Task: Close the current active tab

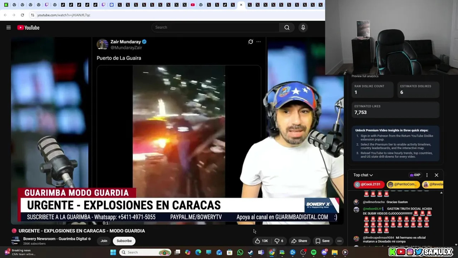Action: [241, 5]
